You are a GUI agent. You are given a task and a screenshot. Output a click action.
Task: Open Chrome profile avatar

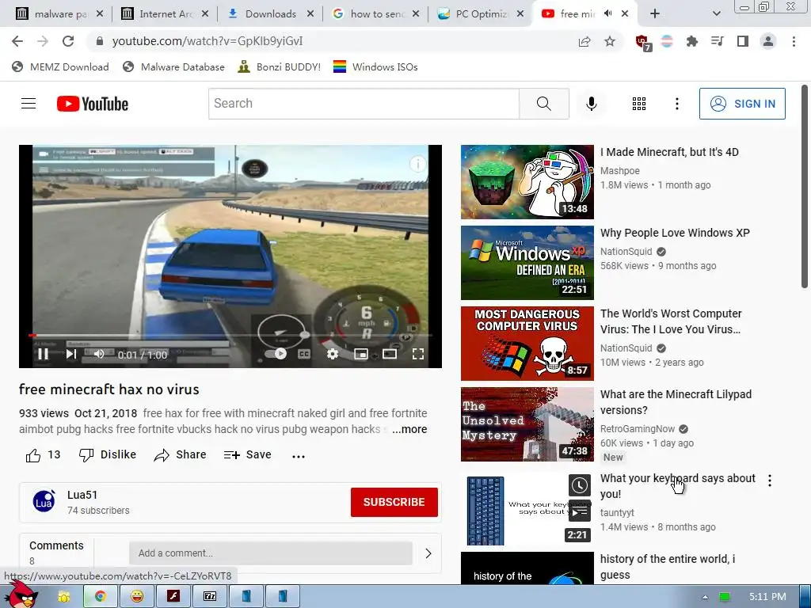[x=768, y=41]
